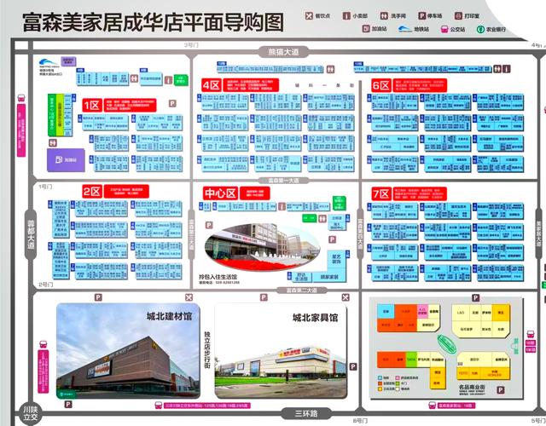Open the 城北家具馆 building photo
The height and width of the screenshot is (426, 546).
281,351
